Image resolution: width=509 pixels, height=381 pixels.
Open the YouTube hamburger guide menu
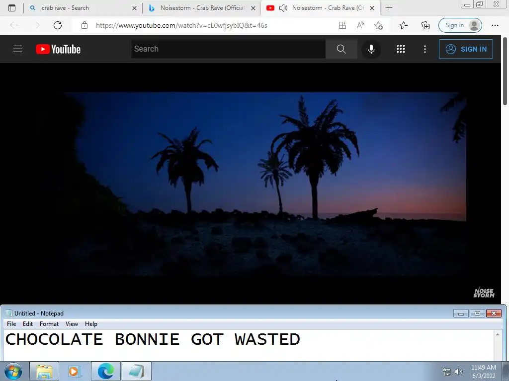point(18,49)
